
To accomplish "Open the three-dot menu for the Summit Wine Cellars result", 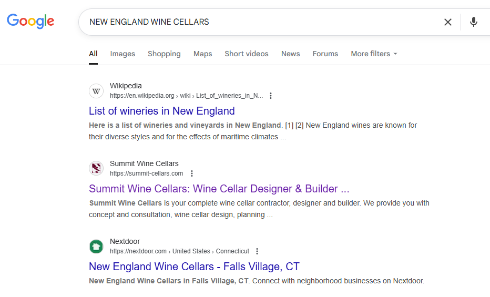I will point(192,173).
